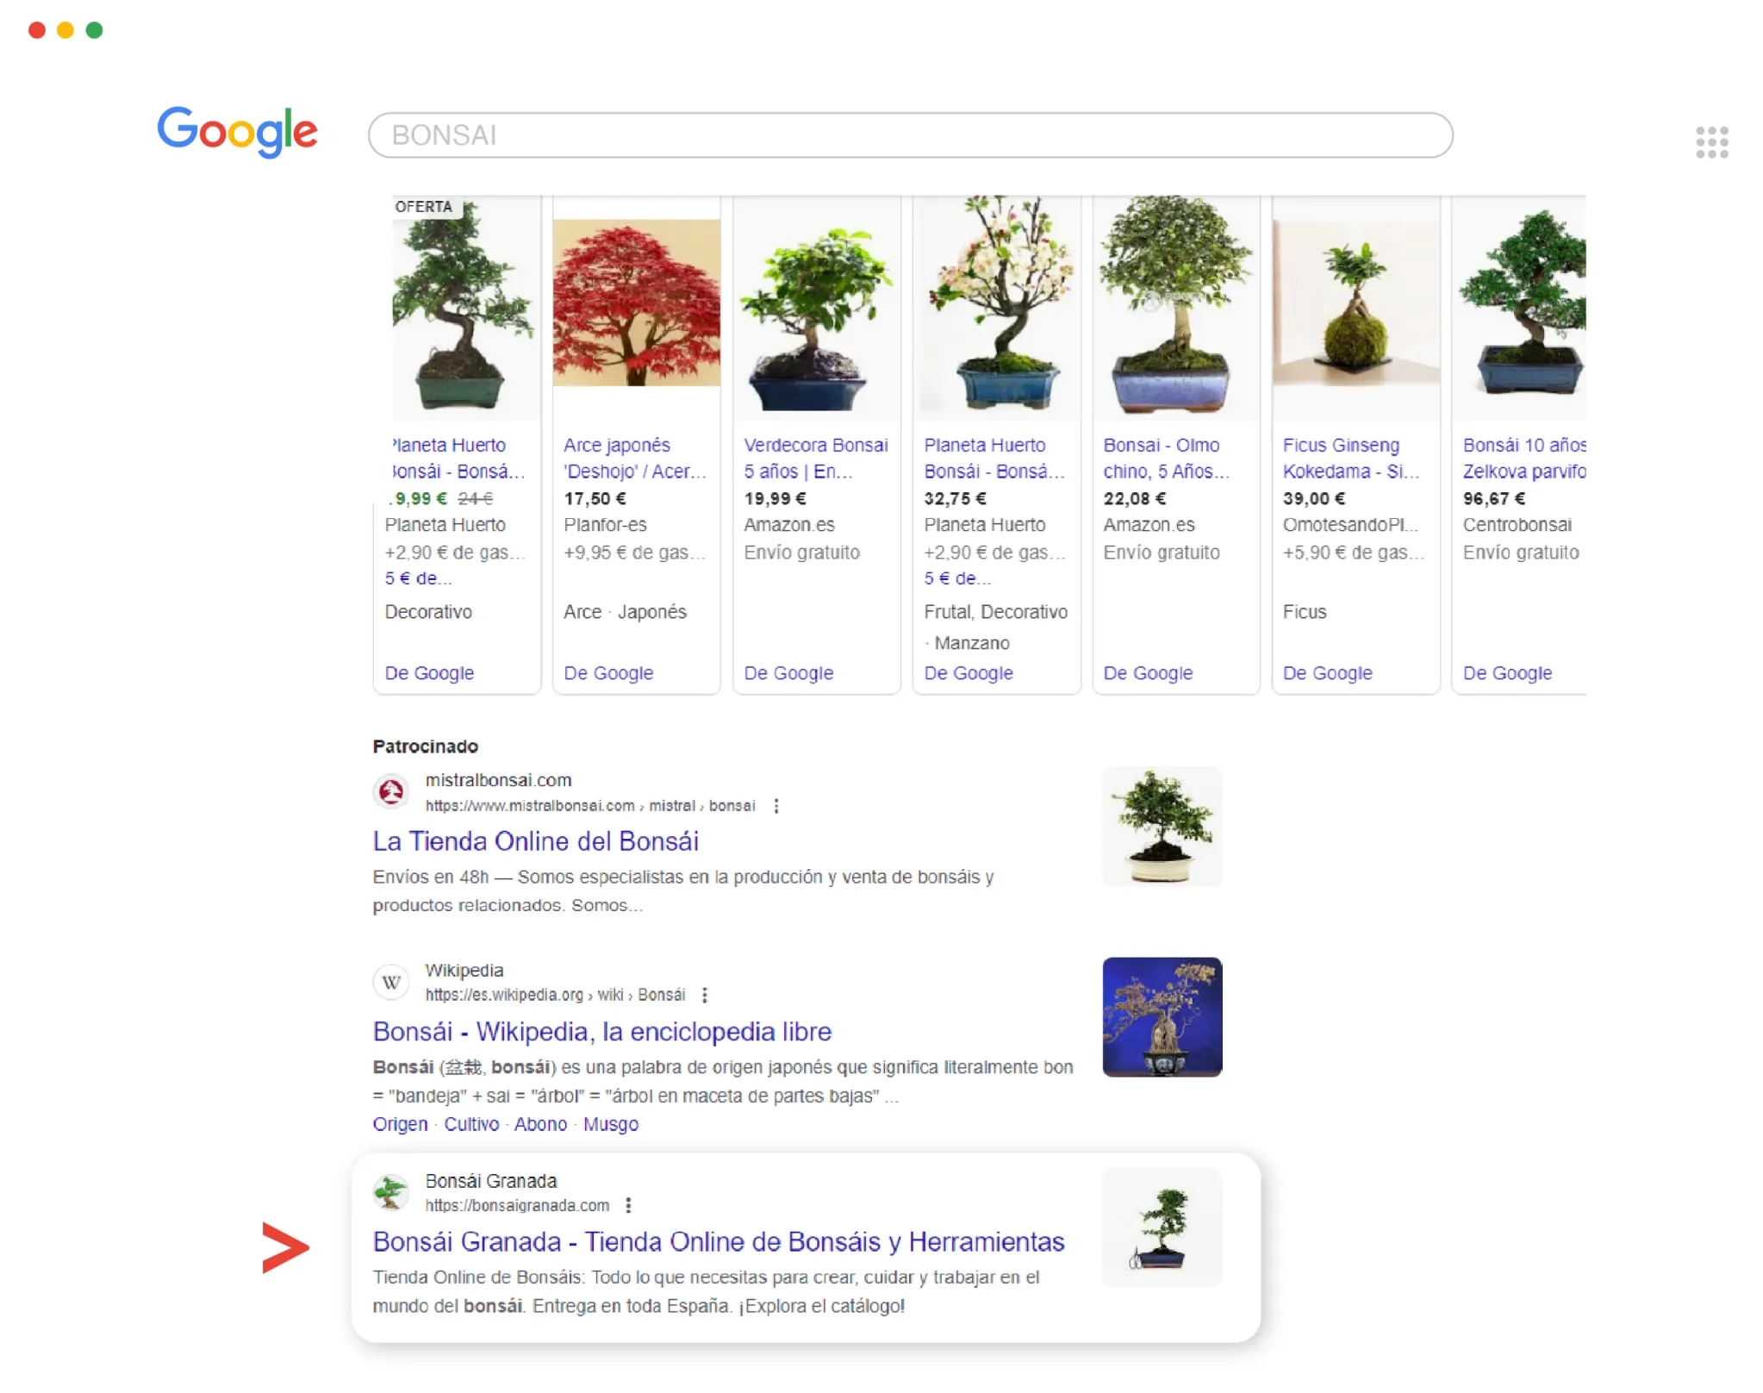This screenshot has width=1763, height=1393.
Task: Click 'Bonsái 10 años Zelkova' product title
Action: coord(1523,459)
